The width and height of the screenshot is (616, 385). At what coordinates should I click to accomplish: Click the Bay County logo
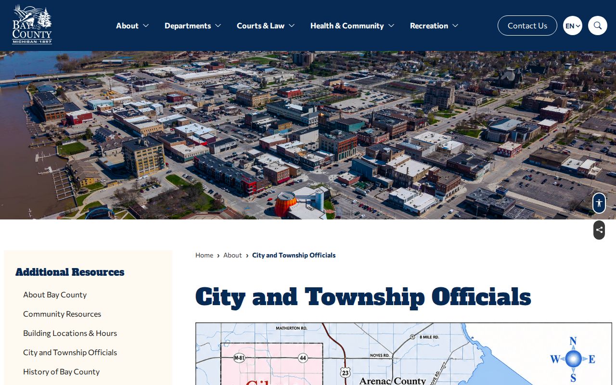click(32, 25)
